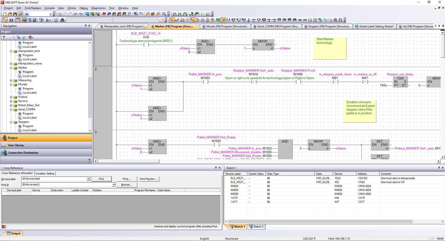The height and width of the screenshot is (241, 445).
Task: Pin the Navigation panel
Action: coord(86,26)
